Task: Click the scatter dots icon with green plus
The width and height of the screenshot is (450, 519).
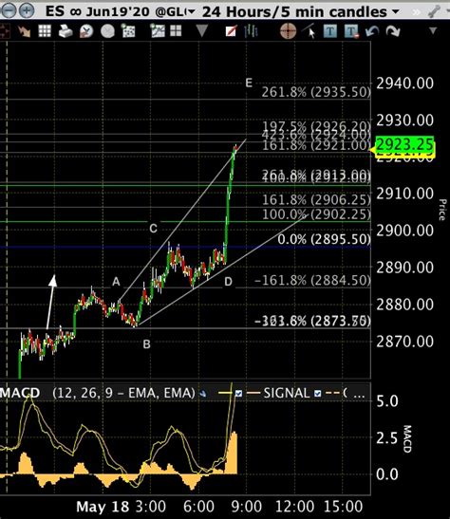Action: click(x=128, y=31)
